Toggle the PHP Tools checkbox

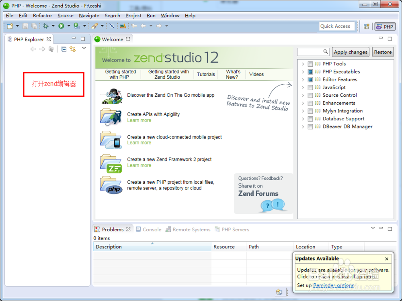tap(310, 64)
